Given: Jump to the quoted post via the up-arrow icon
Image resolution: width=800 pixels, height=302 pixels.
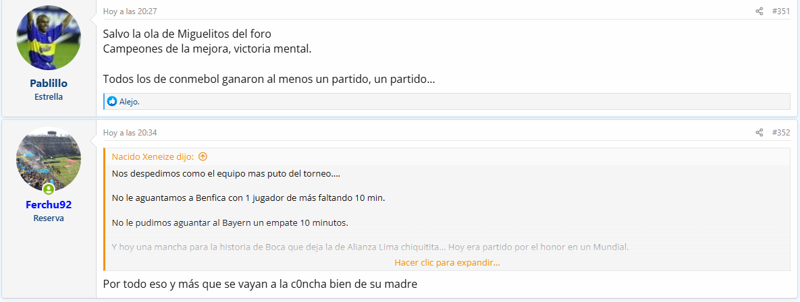Looking at the screenshot, I should click(x=203, y=157).
